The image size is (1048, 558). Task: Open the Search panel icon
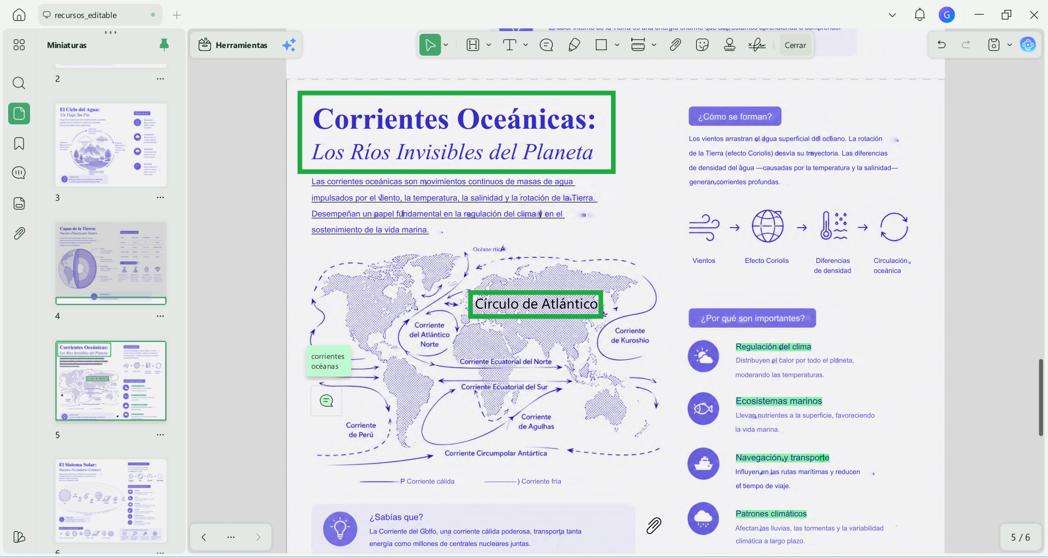[x=19, y=83]
